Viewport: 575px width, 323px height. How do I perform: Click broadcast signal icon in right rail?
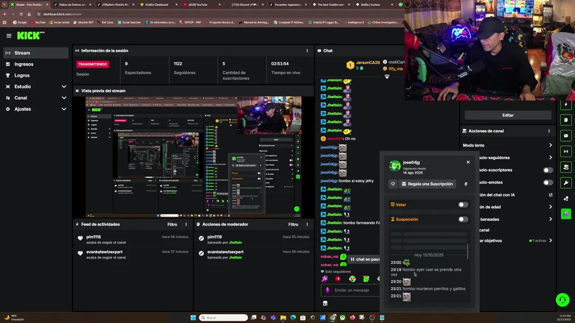566,151
